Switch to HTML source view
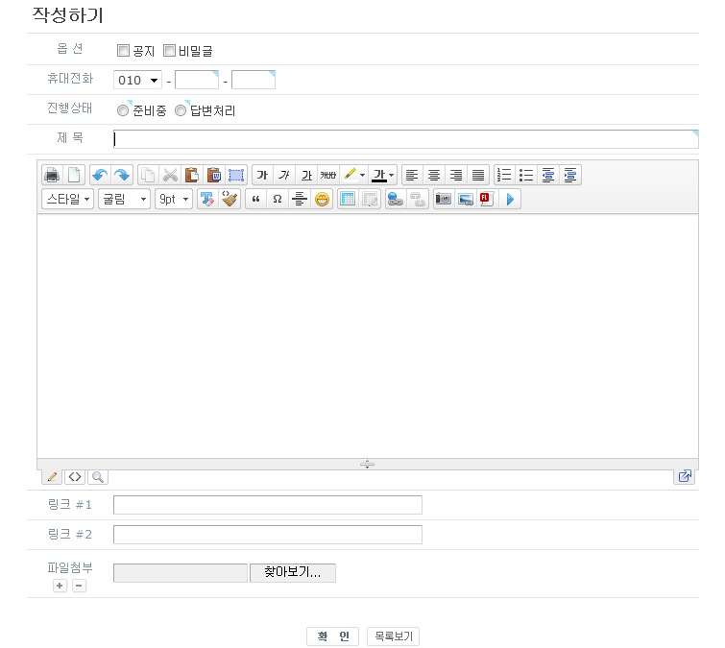Image resolution: width=725 pixels, height=648 pixels. point(75,476)
